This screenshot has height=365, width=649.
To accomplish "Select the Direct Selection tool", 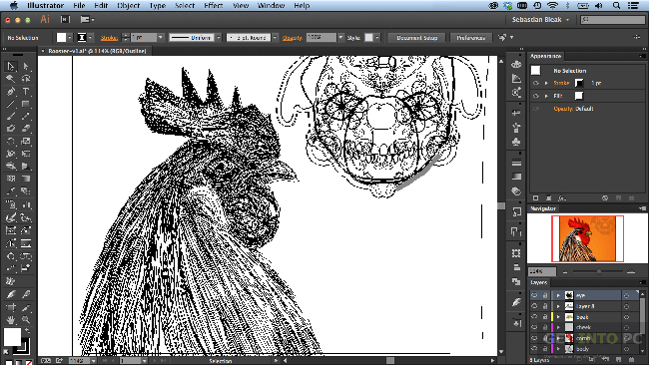I will (26, 66).
